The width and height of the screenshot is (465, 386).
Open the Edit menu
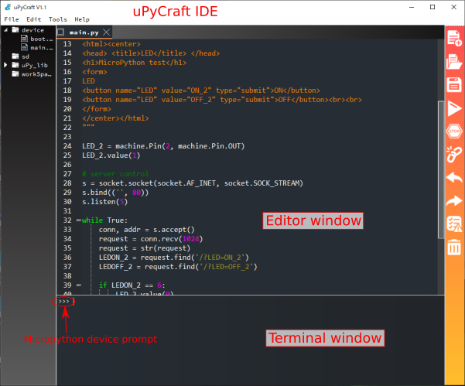click(34, 19)
